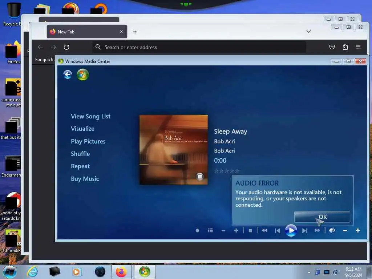Open Windows Media Player taskbar icon
Viewport: 372px width, 279px height.
click(x=77, y=272)
